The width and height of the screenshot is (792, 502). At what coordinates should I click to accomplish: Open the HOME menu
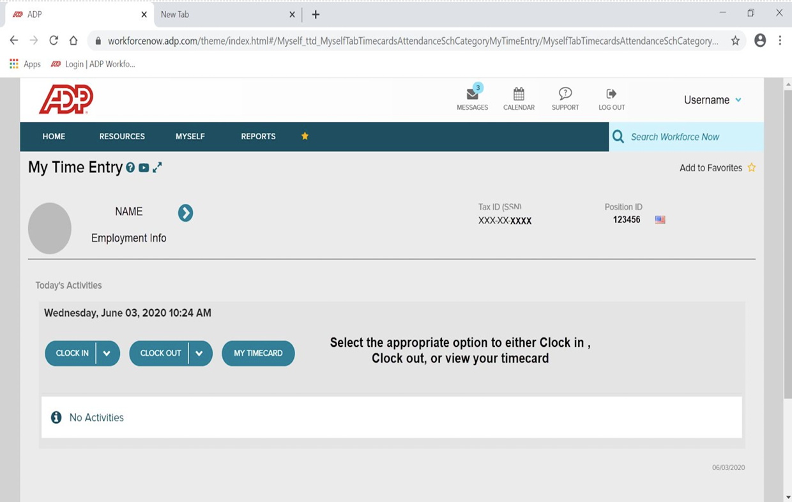point(54,136)
